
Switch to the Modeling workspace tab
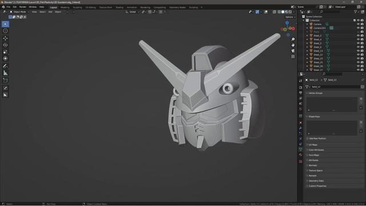click(x=65, y=7)
